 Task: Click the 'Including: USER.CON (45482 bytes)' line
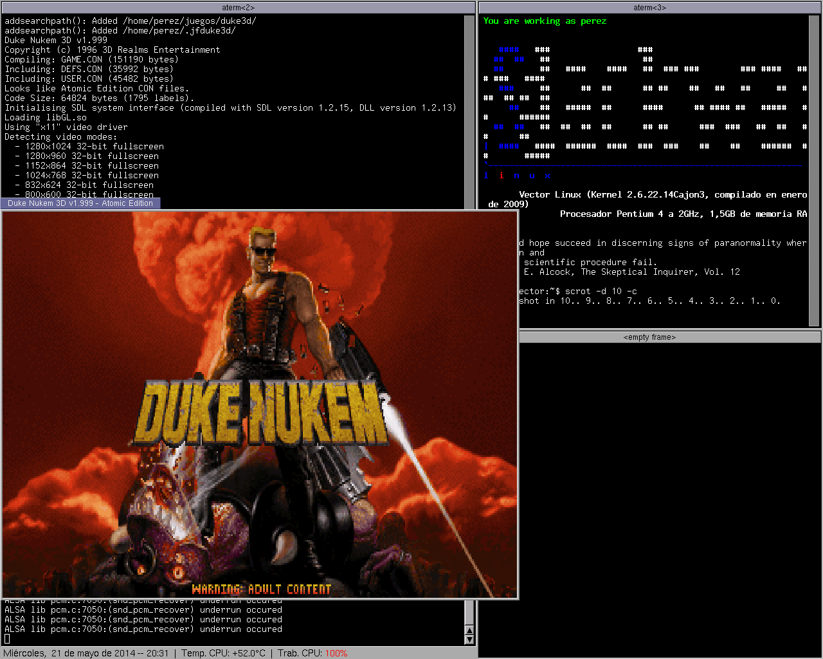(x=89, y=79)
